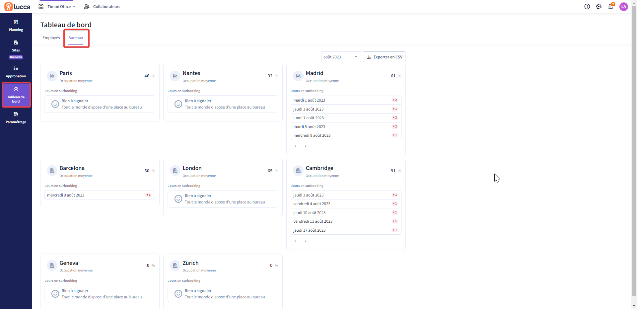
Task: Click the Nouveau badge under Sites
Action: click(16, 57)
